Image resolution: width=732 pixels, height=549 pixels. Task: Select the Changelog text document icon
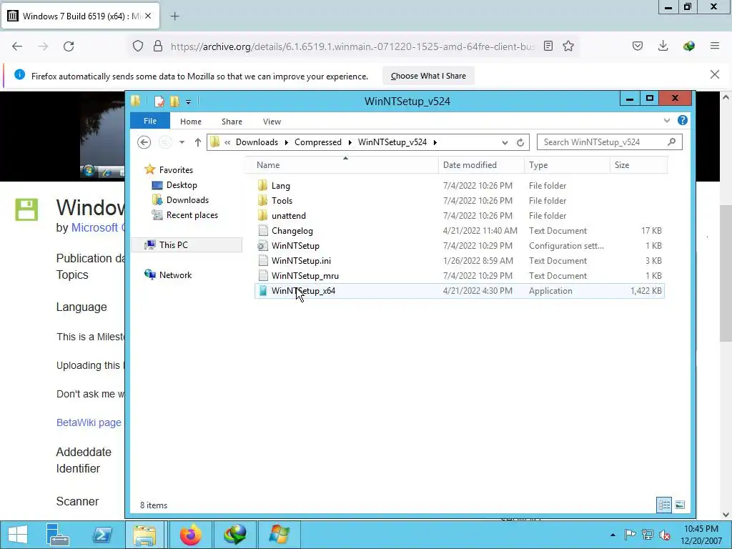(x=263, y=231)
